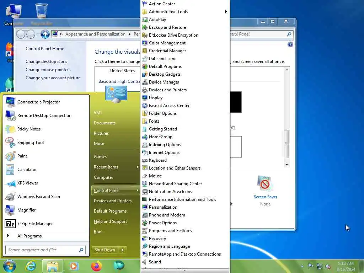This screenshot has height=273, width=364.
Task: Open Firefox from the taskbar
Action: (97, 266)
